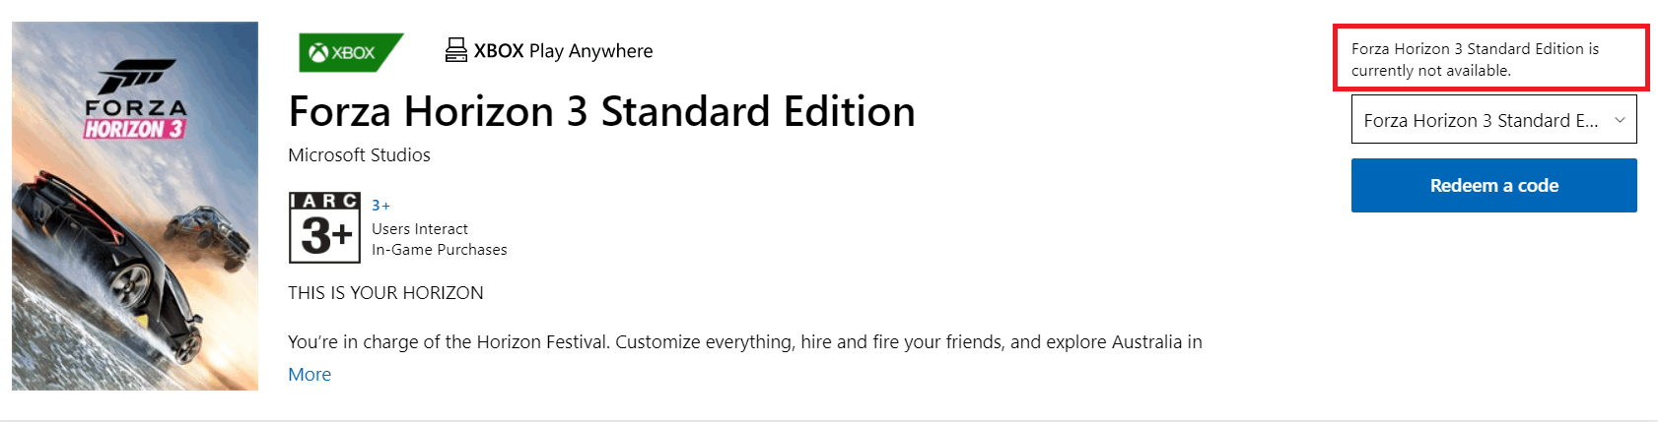Click the Users Interact descriptor
This screenshot has height=422, width=1658.
click(420, 229)
